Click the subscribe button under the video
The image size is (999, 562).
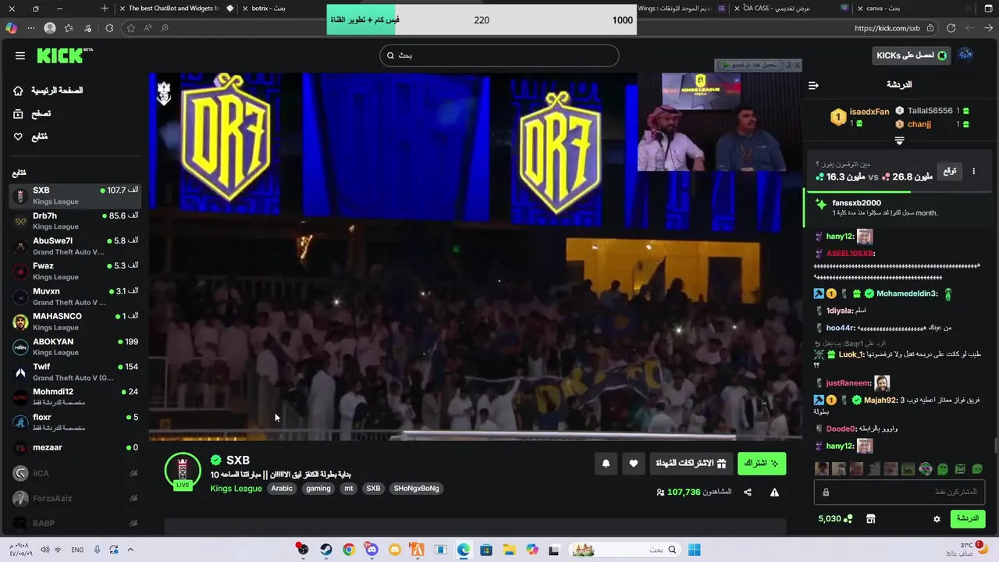(761, 464)
